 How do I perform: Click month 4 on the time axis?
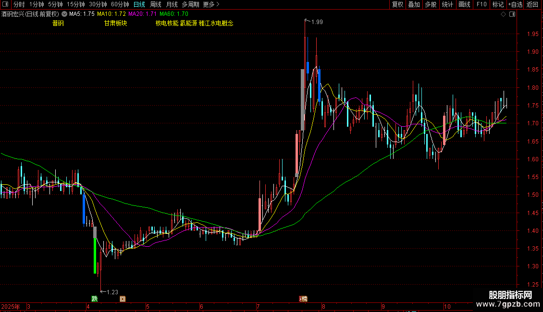[x=88, y=307]
